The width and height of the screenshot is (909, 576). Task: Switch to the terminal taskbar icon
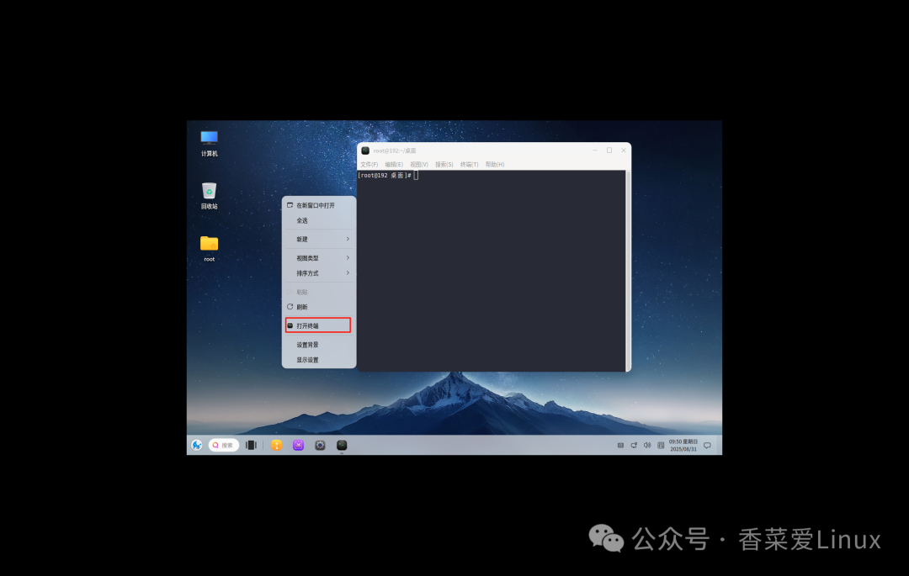coord(342,445)
